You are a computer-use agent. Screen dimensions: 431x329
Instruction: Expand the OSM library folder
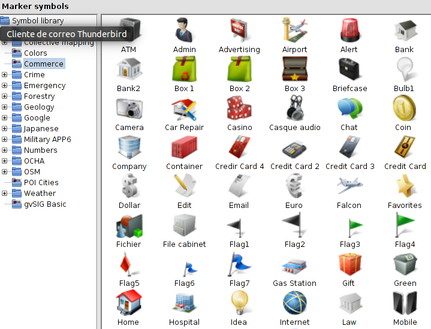click(5, 172)
